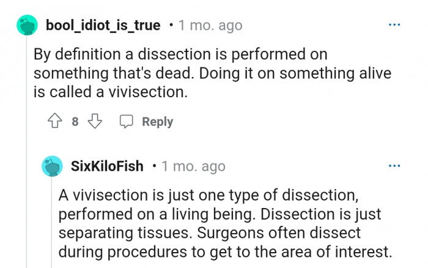Image resolution: width=428 pixels, height=268 pixels.
Task: Click the timestamp on bool_idiot_is_true's comment
Action: pos(210,26)
